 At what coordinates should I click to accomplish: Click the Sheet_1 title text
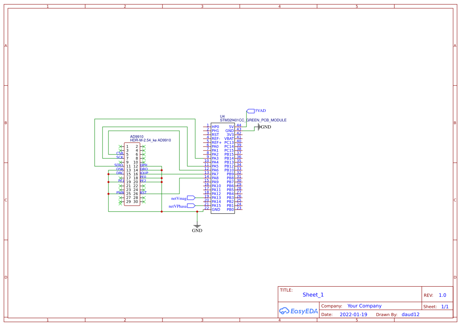click(x=313, y=294)
